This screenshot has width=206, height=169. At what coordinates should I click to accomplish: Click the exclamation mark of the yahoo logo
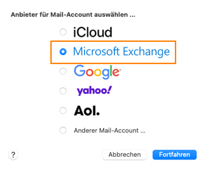pyautogui.click(x=110, y=90)
